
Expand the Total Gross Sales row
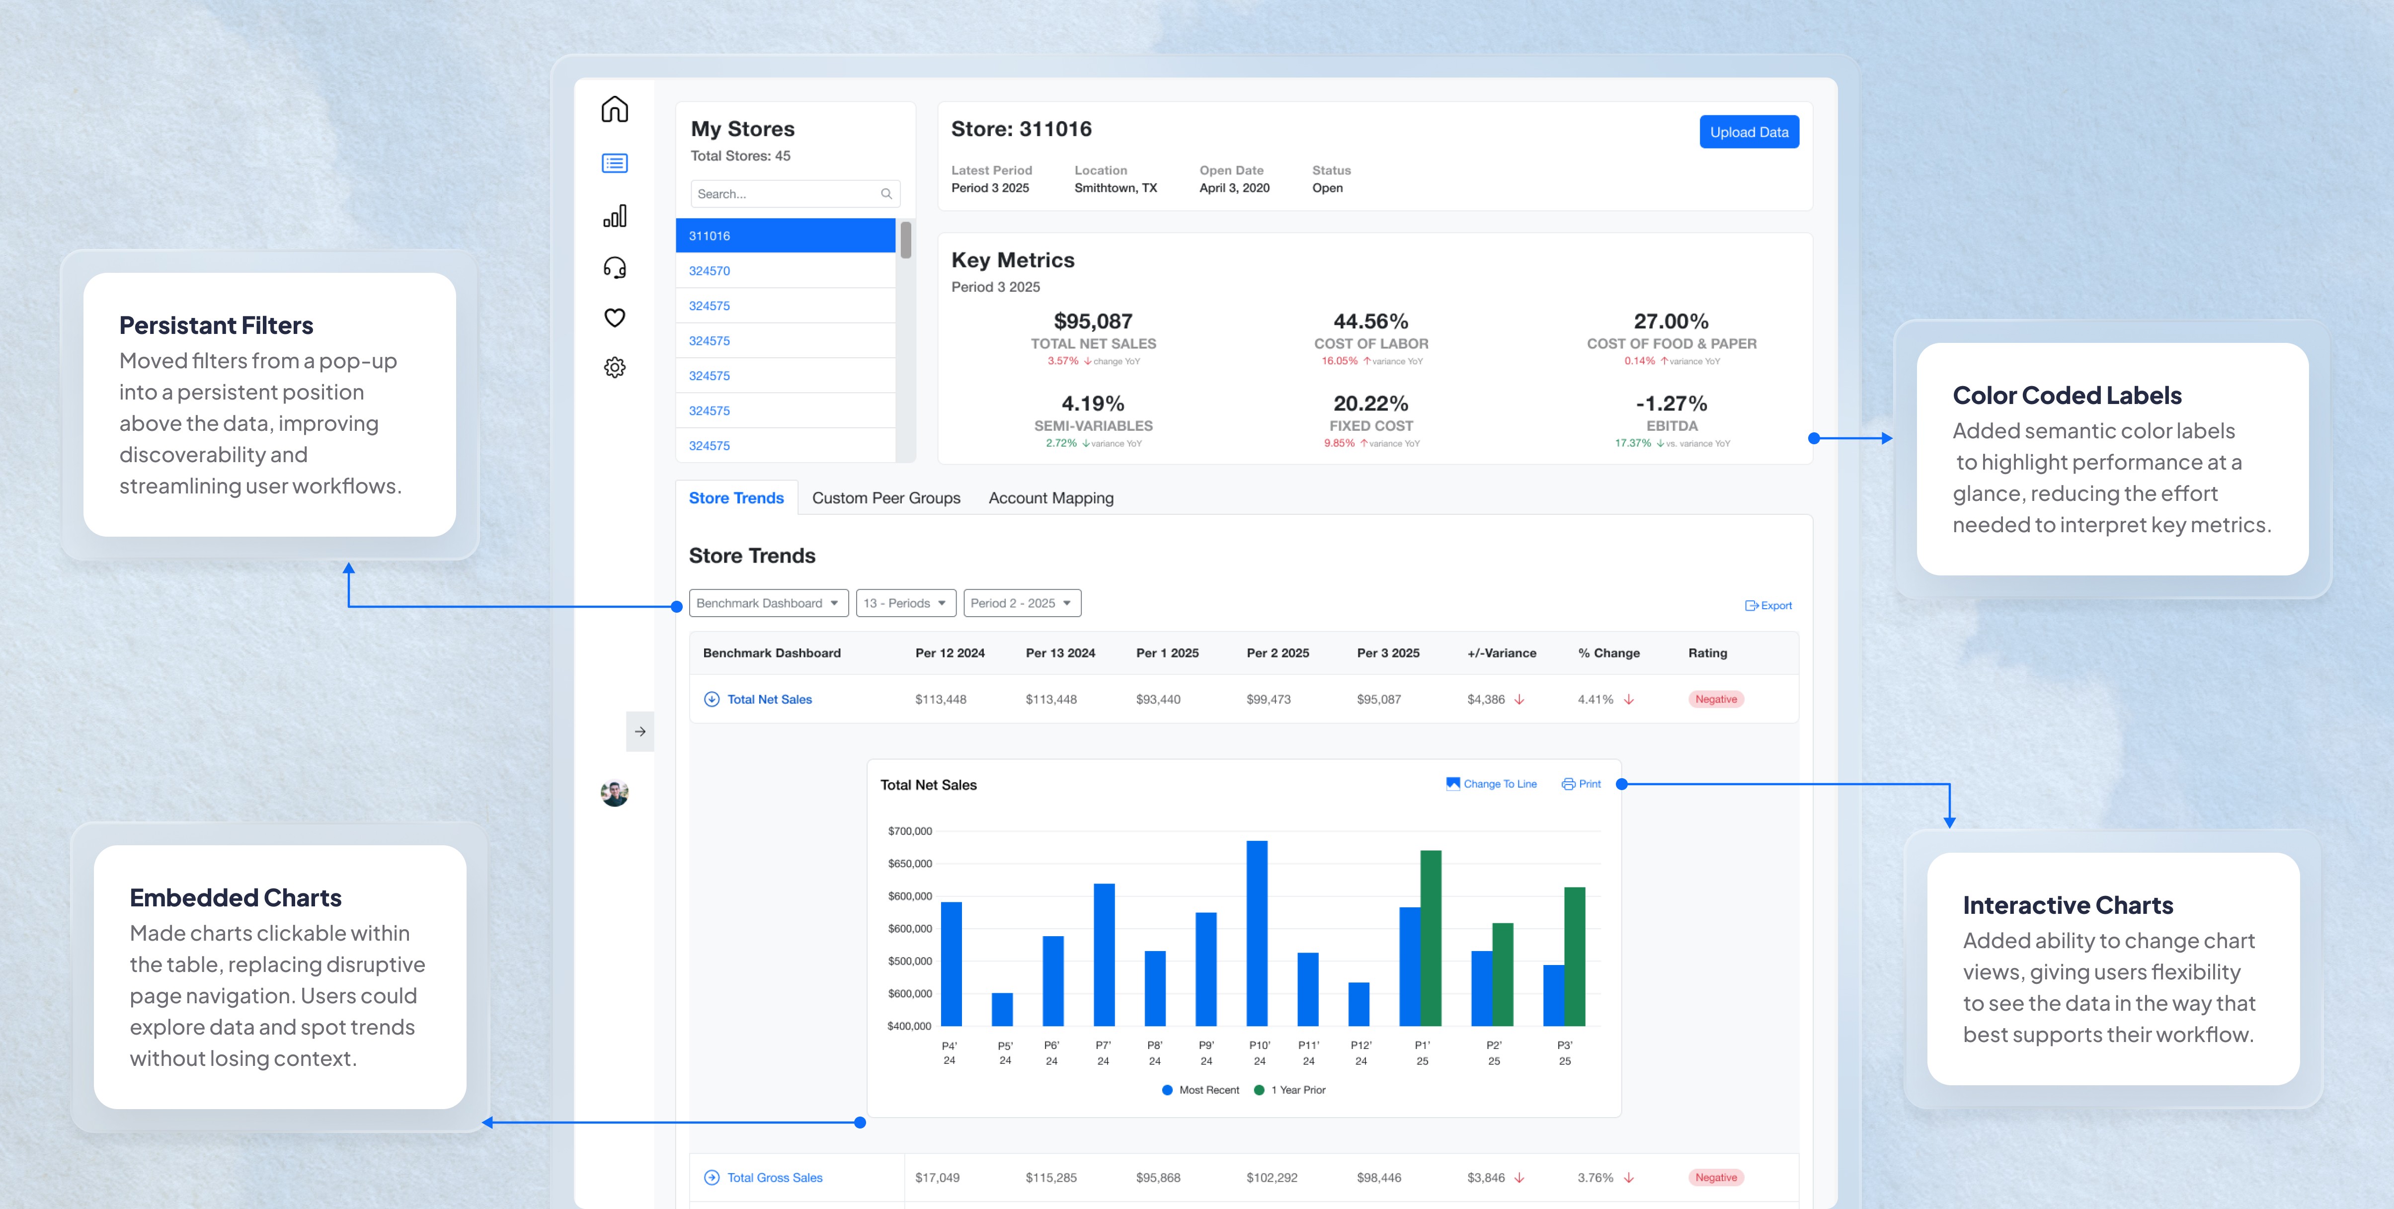tap(712, 1177)
